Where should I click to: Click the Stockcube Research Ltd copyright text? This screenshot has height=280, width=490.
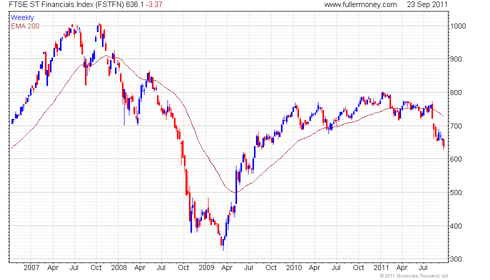coord(414,276)
